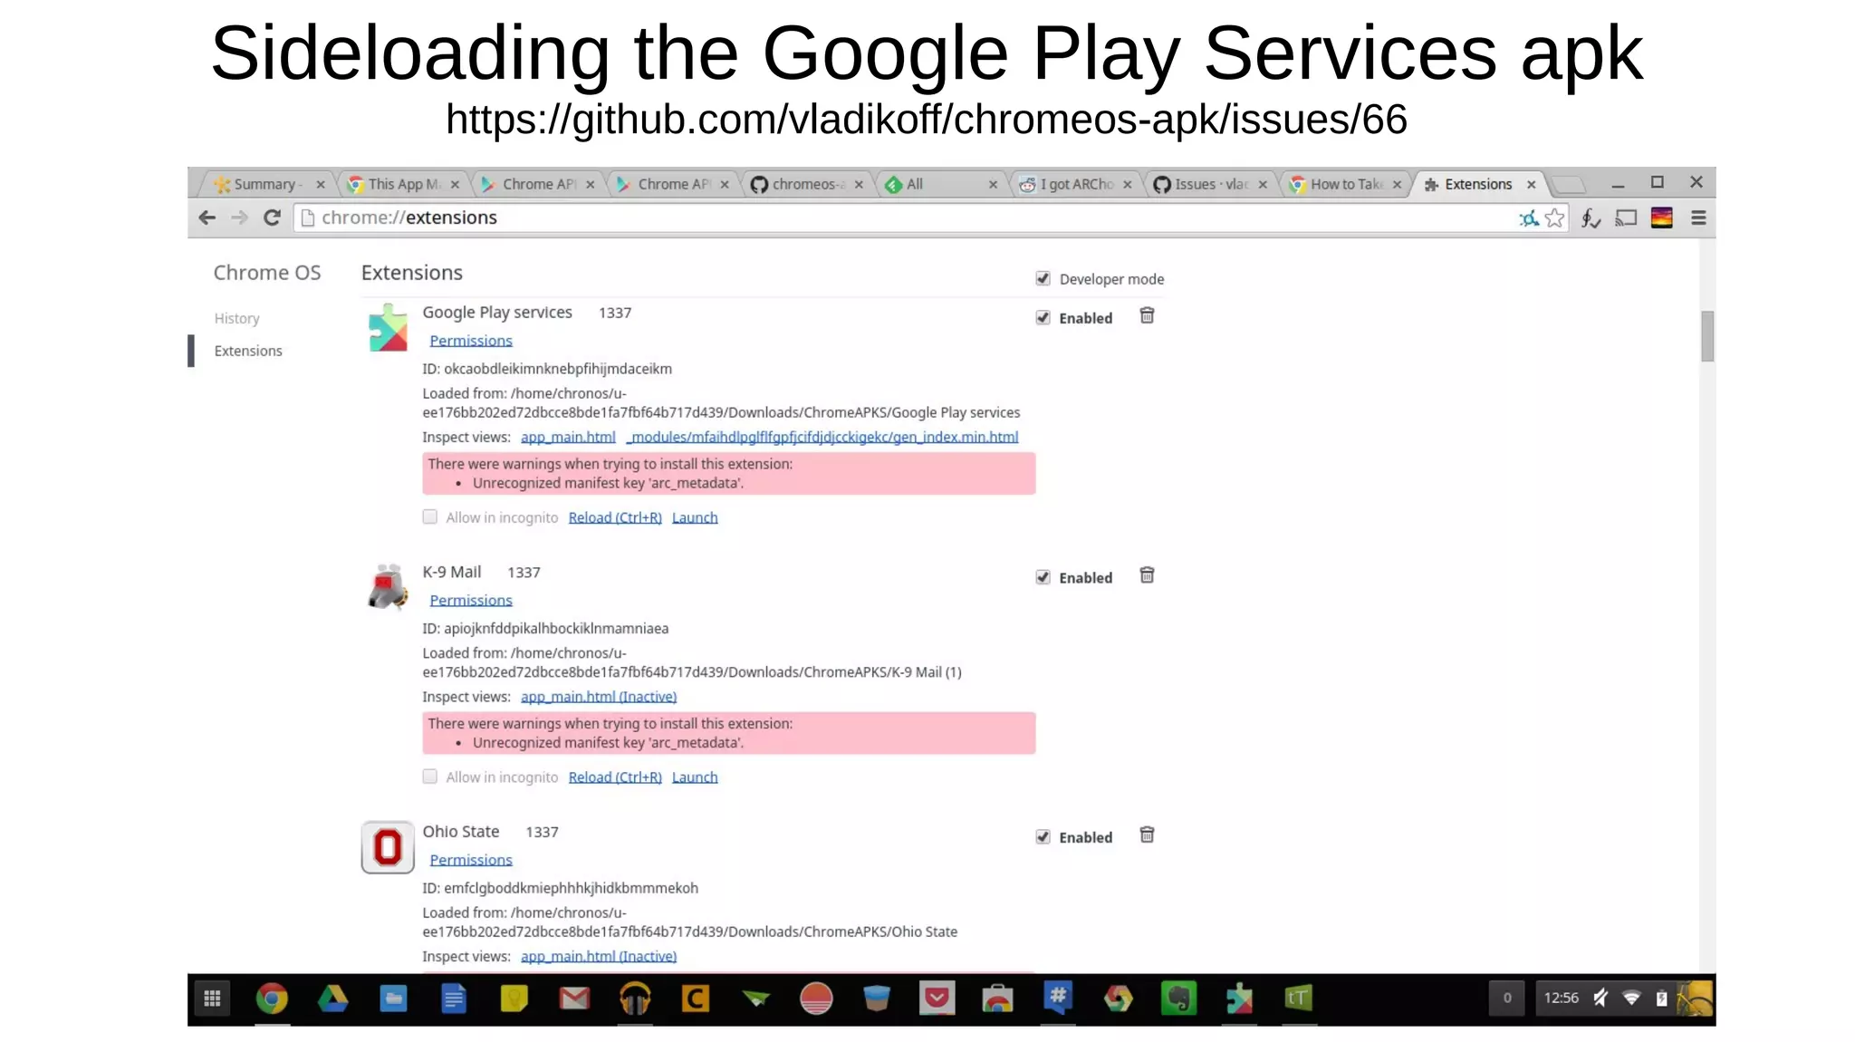
Task: Open the Chrome hamburger menu
Action: click(1698, 217)
